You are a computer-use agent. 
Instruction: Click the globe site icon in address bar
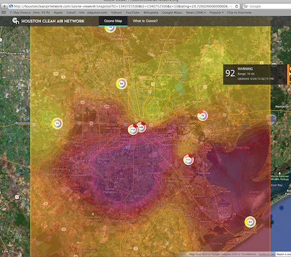(11, 6)
